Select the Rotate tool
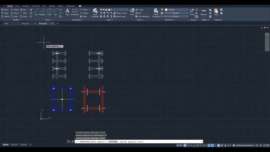The width and height of the screenshot is (270, 152). tap(15, 10)
